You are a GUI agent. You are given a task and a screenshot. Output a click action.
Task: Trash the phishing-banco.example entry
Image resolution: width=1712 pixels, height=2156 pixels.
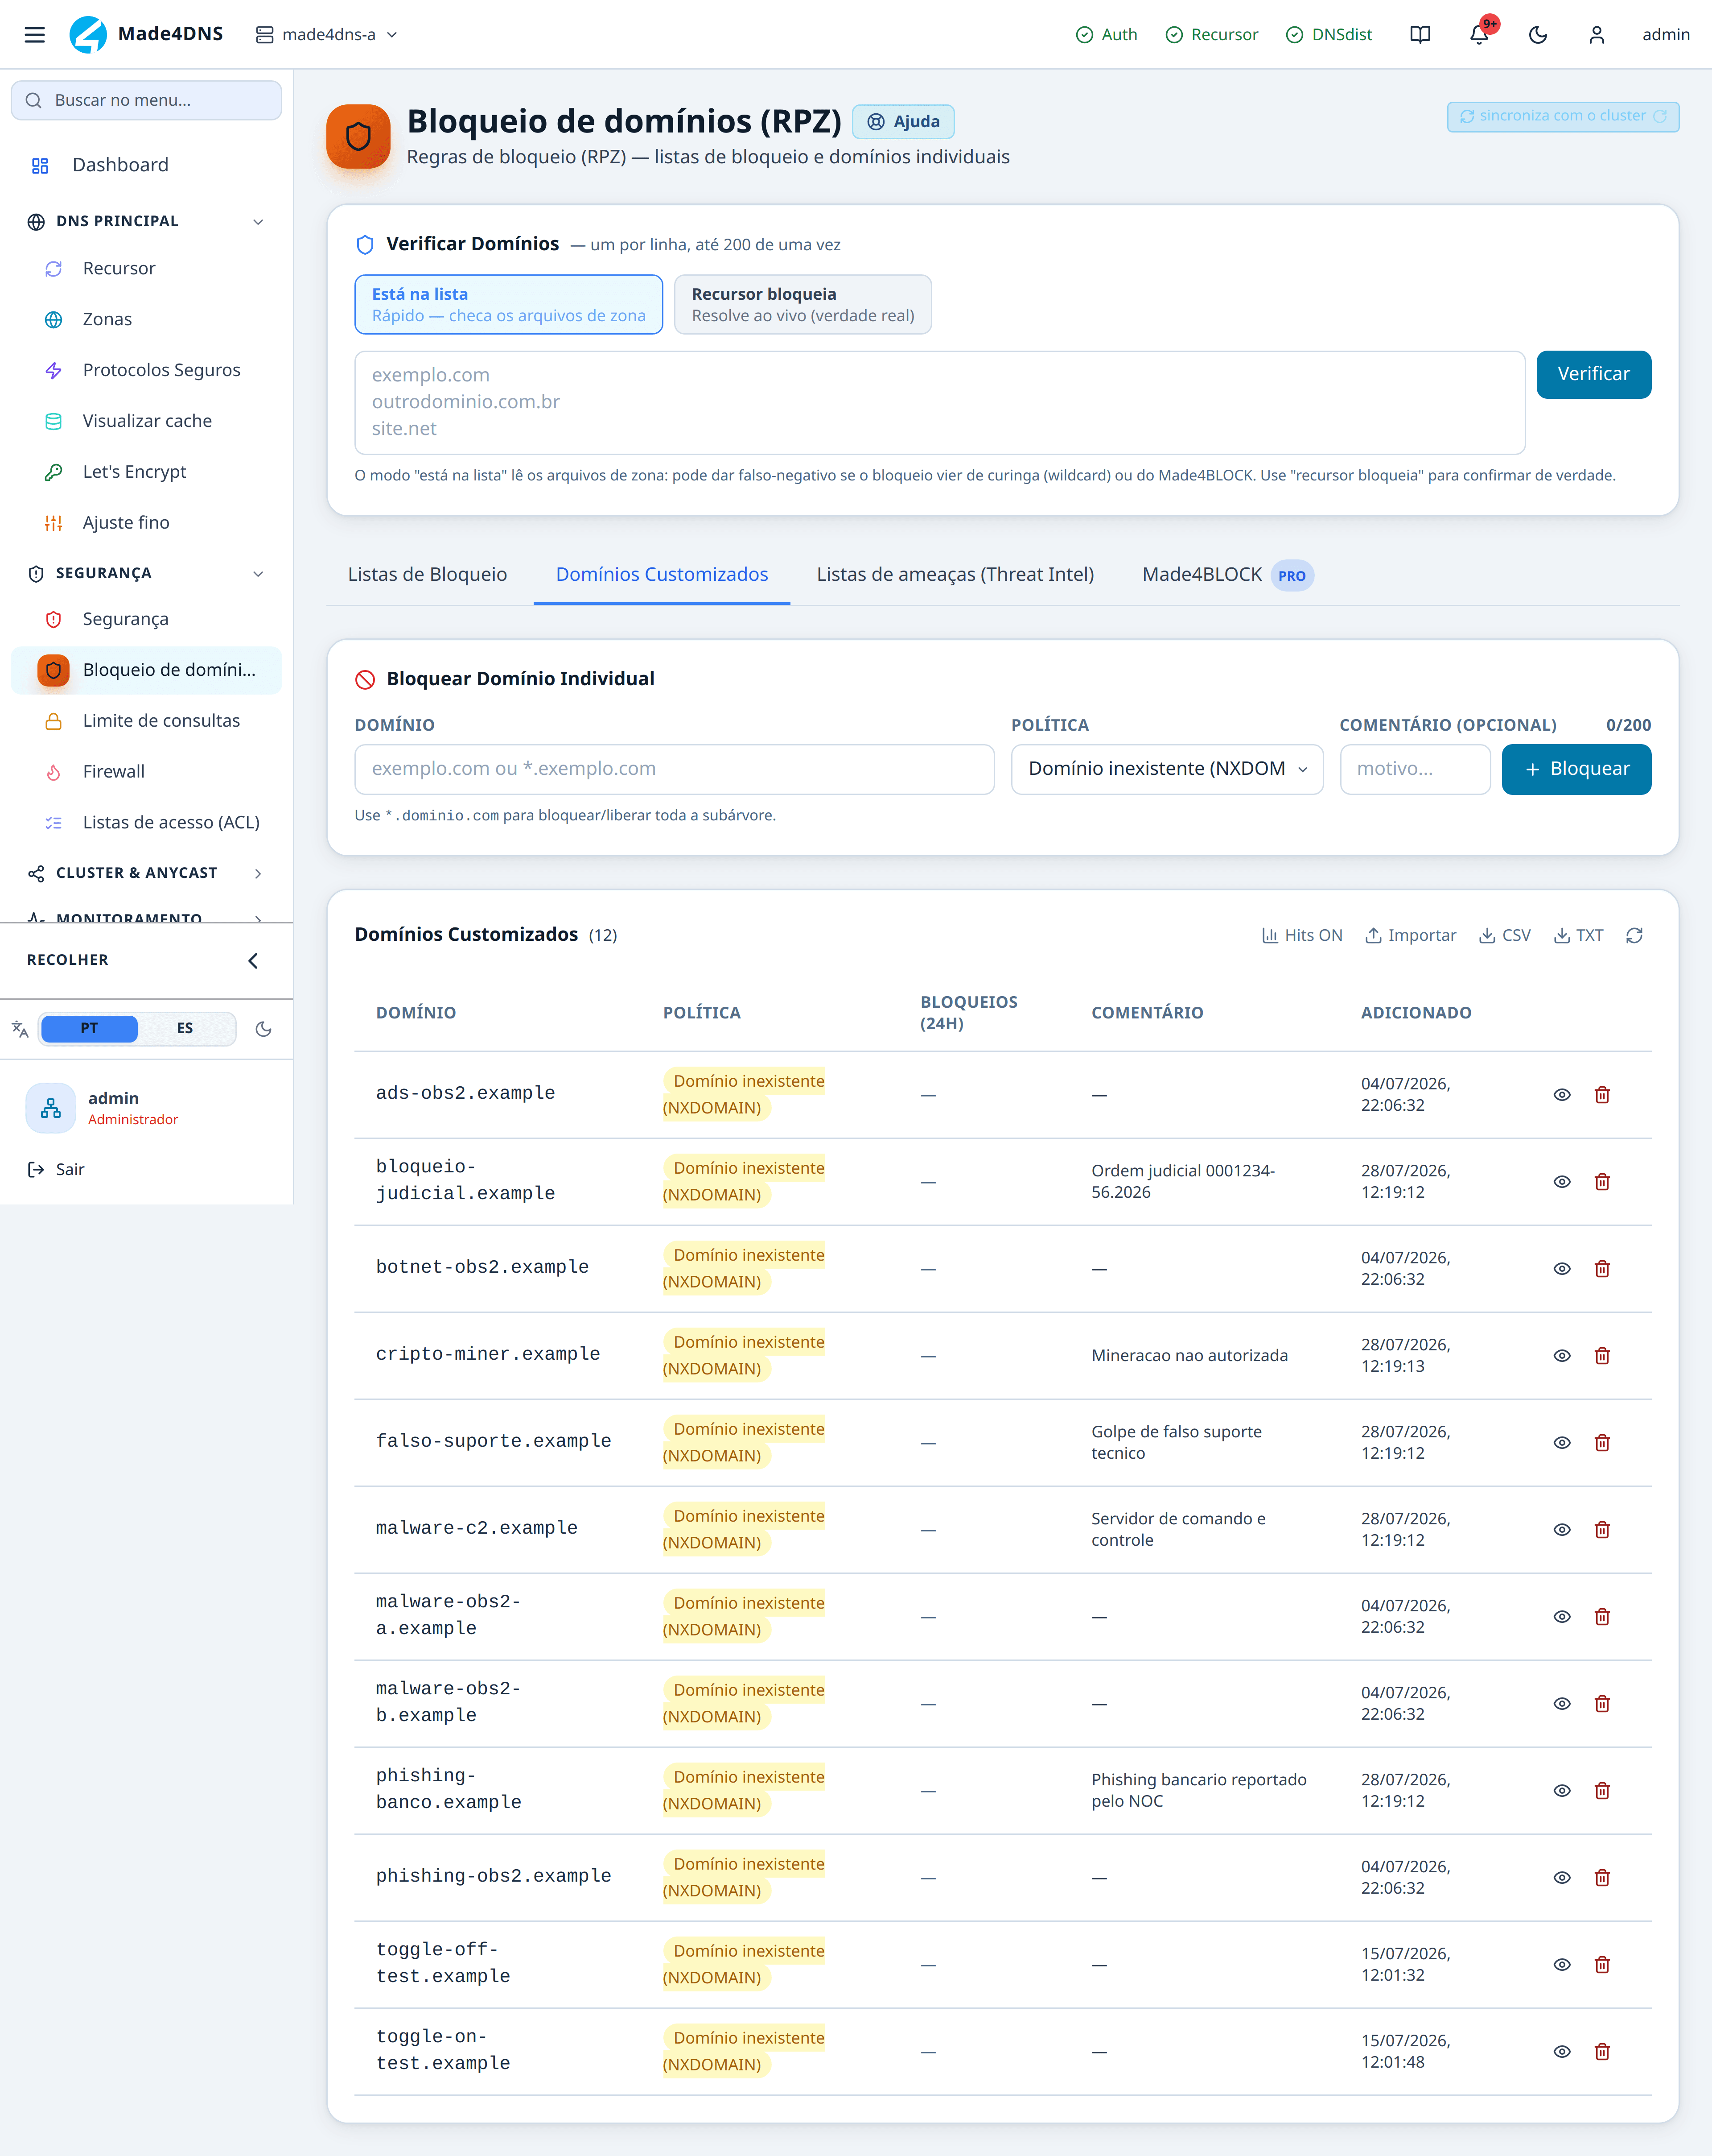[x=1602, y=1790]
